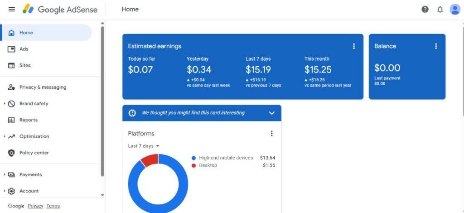Open Estimated earnings three-dot menu
Viewport: 464px width, 213px height.
point(354,46)
